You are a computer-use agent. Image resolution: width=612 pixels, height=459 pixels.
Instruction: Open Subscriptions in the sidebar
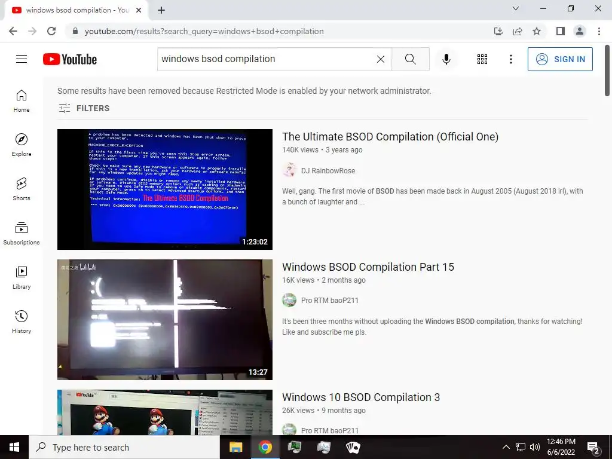point(22,234)
